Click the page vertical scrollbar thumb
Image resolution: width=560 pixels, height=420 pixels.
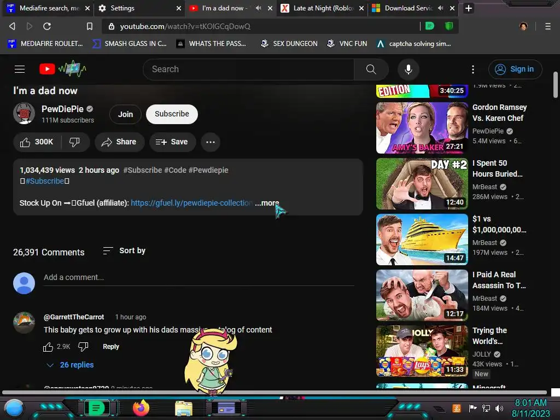click(x=556, y=85)
